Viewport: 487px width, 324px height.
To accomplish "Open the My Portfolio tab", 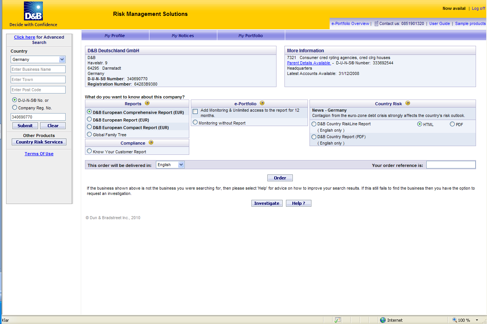I will click(x=251, y=36).
